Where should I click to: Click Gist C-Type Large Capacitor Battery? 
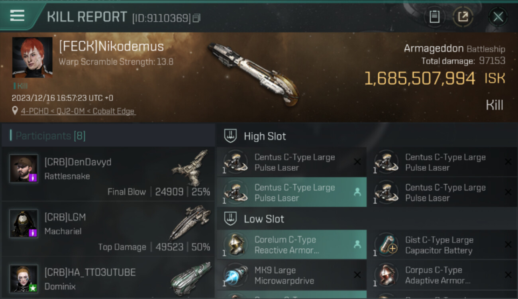coord(442,245)
